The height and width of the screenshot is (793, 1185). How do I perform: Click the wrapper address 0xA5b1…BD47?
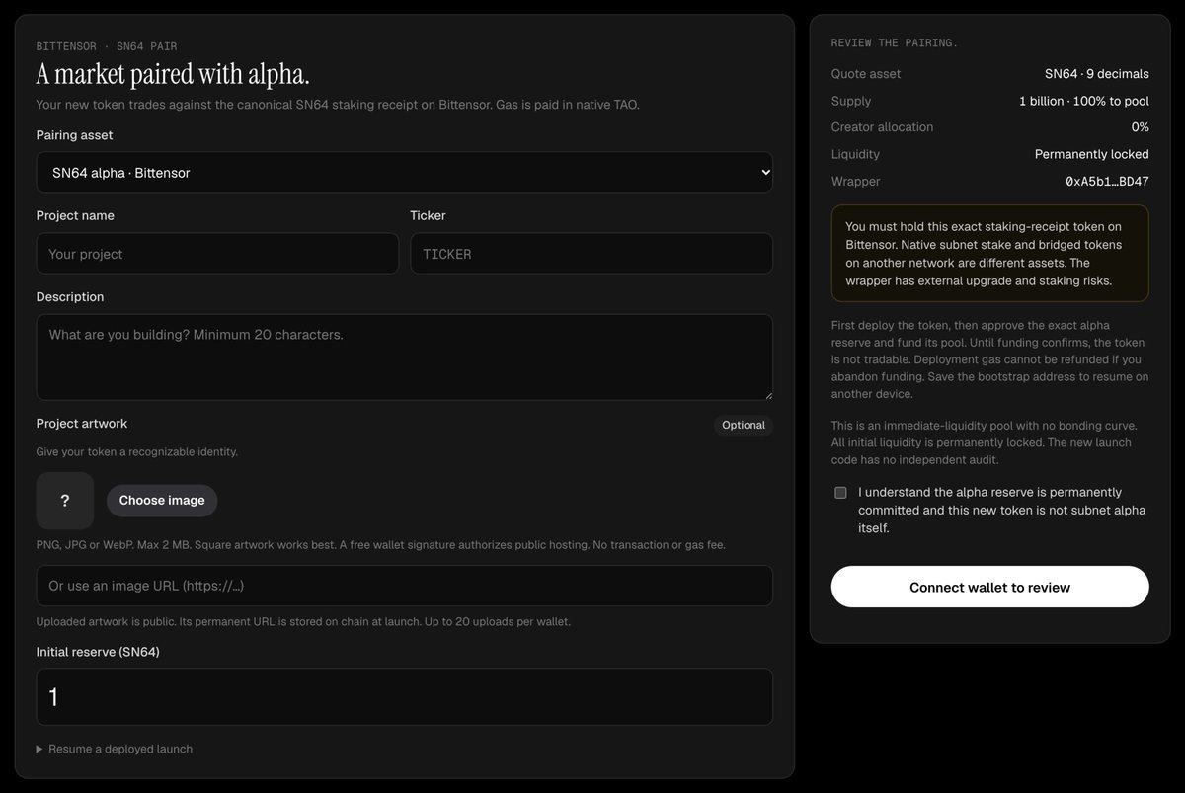click(1107, 182)
